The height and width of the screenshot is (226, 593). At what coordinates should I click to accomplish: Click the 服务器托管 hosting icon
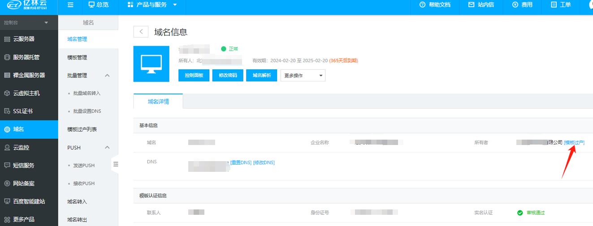pyautogui.click(x=7, y=57)
